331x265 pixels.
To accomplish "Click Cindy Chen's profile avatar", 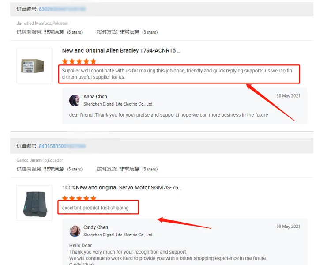I will point(75,231).
